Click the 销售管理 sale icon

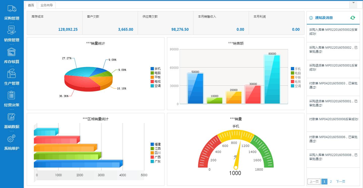point(12,30)
